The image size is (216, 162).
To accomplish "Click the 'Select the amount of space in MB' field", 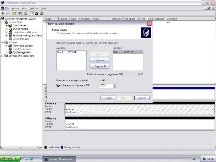I will pyautogui.click(x=106, y=85).
